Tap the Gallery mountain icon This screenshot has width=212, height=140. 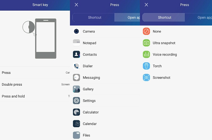pos(76,89)
